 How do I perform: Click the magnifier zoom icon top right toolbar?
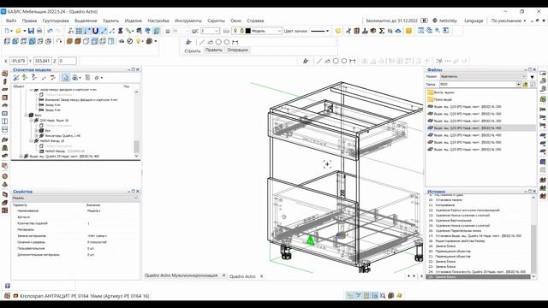click(438, 31)
